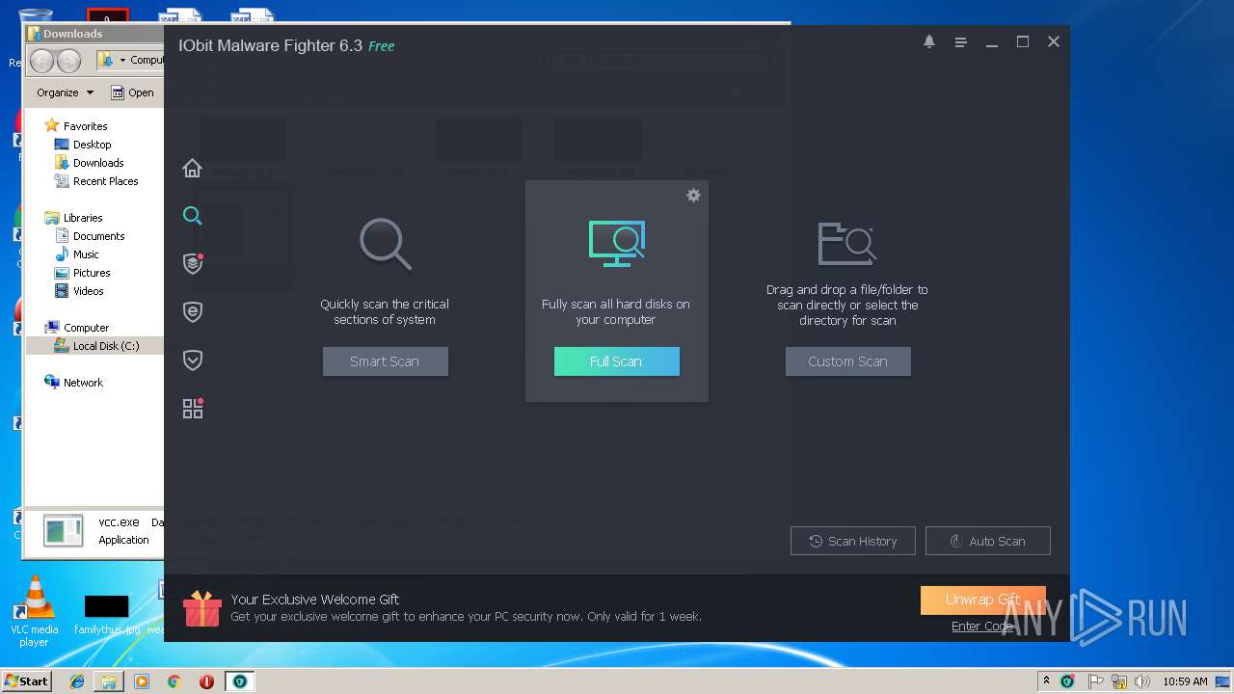
Task: Open the Browser Protect shield icon in sidebar
Action: (193, 311)
